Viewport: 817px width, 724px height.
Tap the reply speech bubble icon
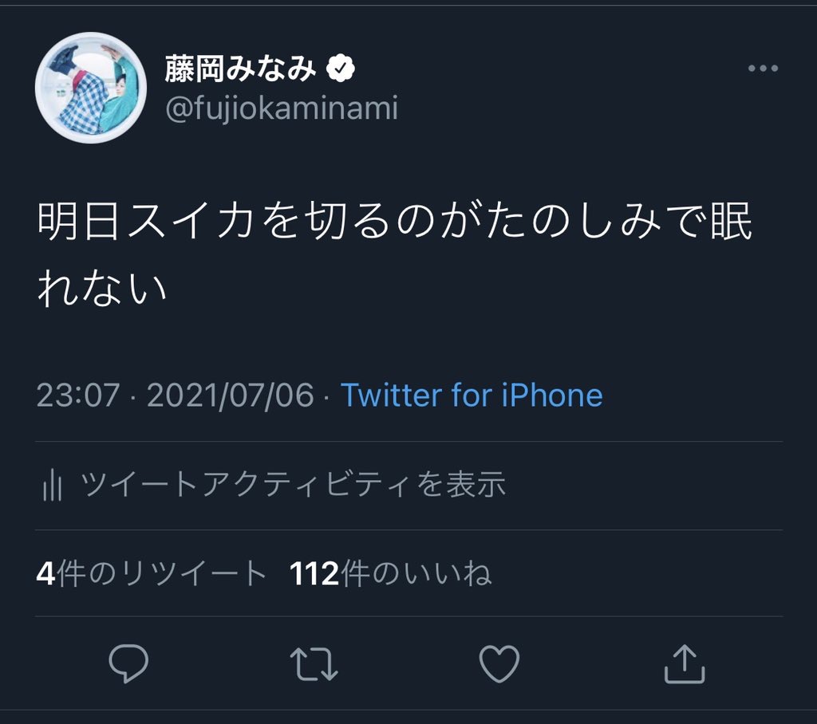click(128, 663)
